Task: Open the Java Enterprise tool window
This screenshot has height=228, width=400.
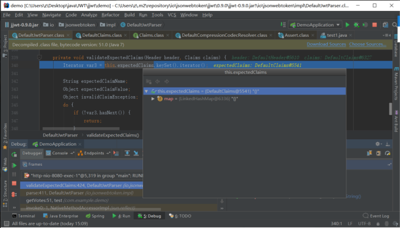Action: coord(61,216)
